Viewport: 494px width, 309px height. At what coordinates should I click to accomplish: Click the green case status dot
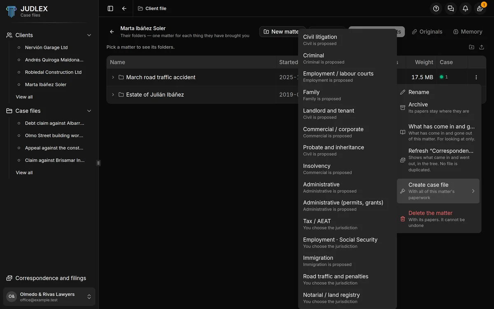[441, 77]
